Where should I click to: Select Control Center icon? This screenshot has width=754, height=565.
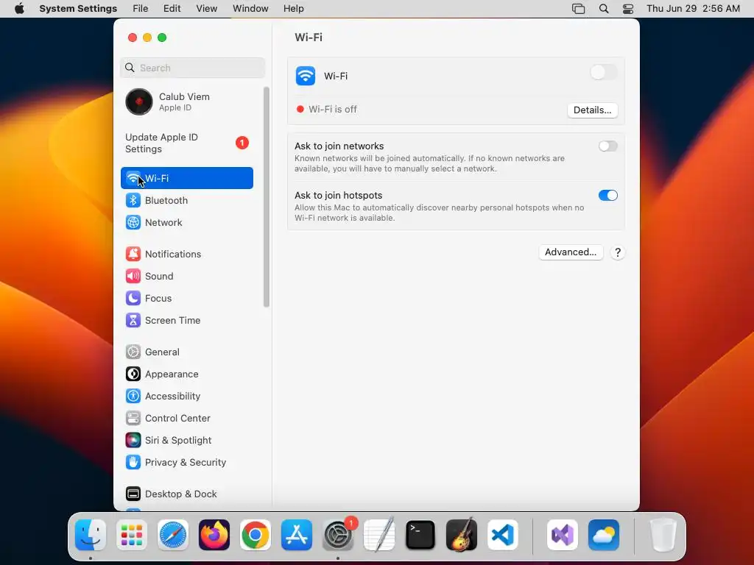[x=133, y=419]
